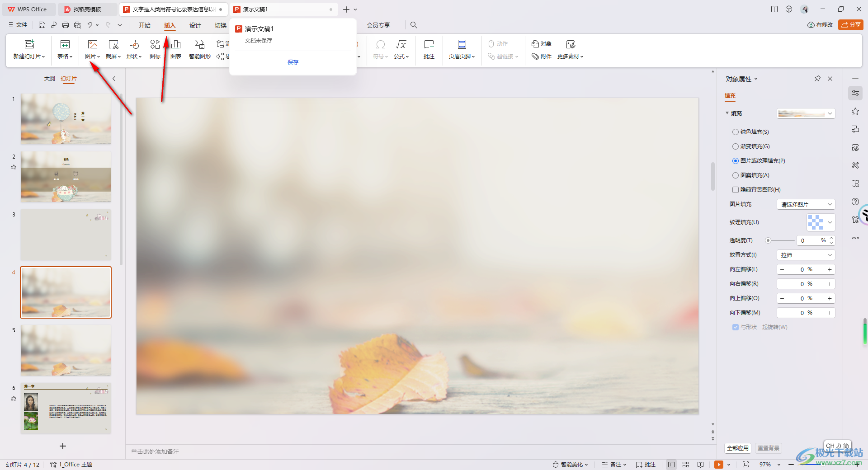Open the Table (表格) insert tool
This screenshot has width=868, height=470.
(65, 44)
